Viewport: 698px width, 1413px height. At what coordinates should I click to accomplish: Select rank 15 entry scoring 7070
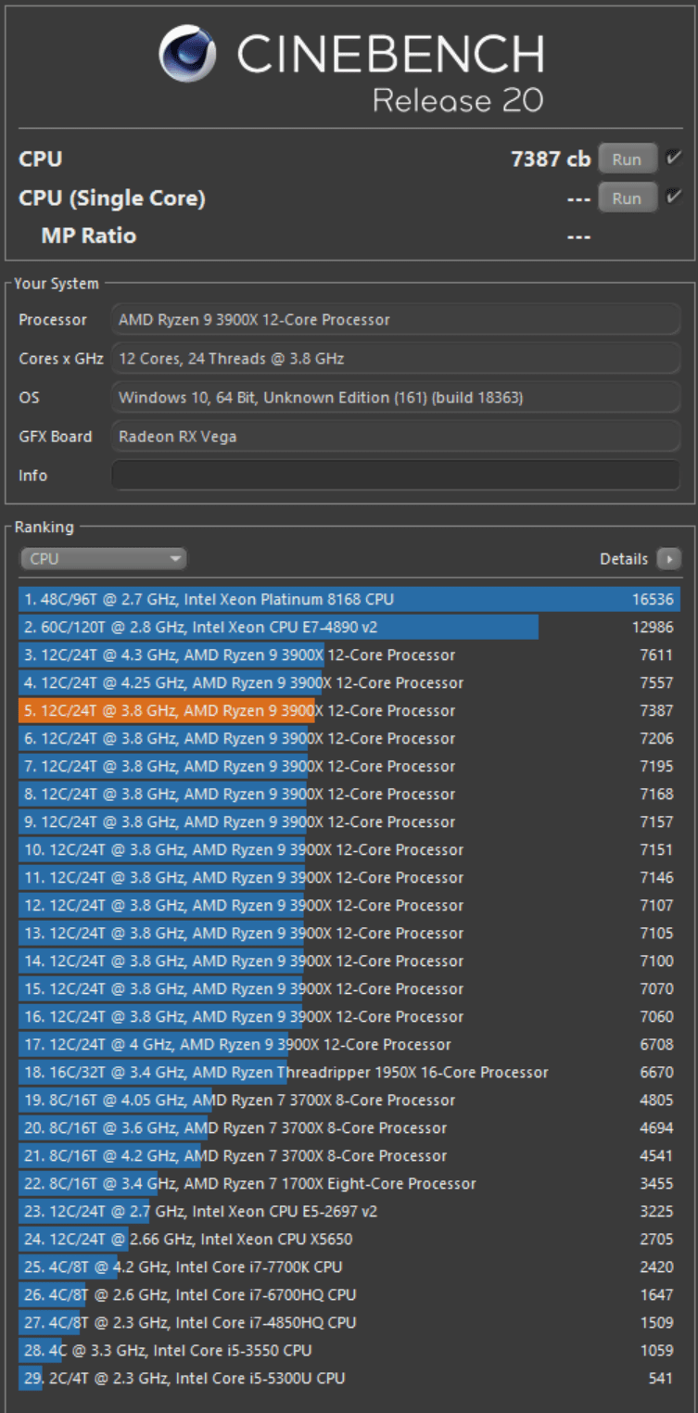click(x=349, y=988)
